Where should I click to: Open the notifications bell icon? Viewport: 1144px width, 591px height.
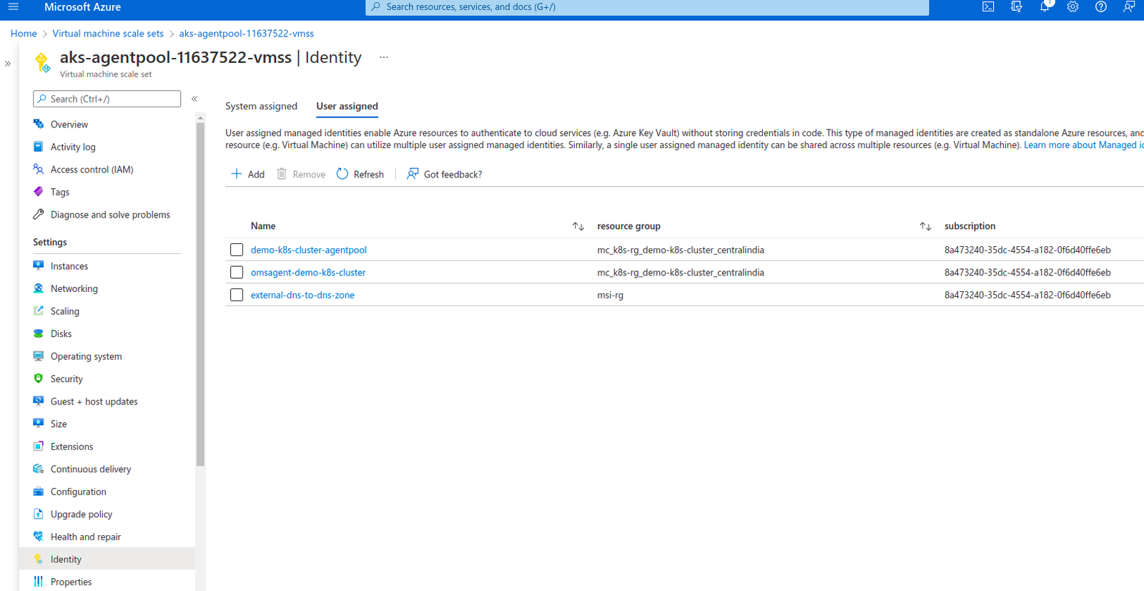coord(1045,7)
